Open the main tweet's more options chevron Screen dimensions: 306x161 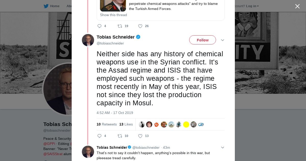222,40
